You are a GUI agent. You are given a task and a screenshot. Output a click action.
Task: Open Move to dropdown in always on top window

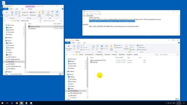[25, 12]
